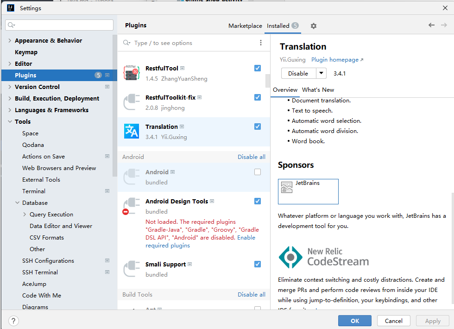This screenshot has width=454, height=329.
Task: Expand Build, Execution, Deployment node
Action: (10, 98)
